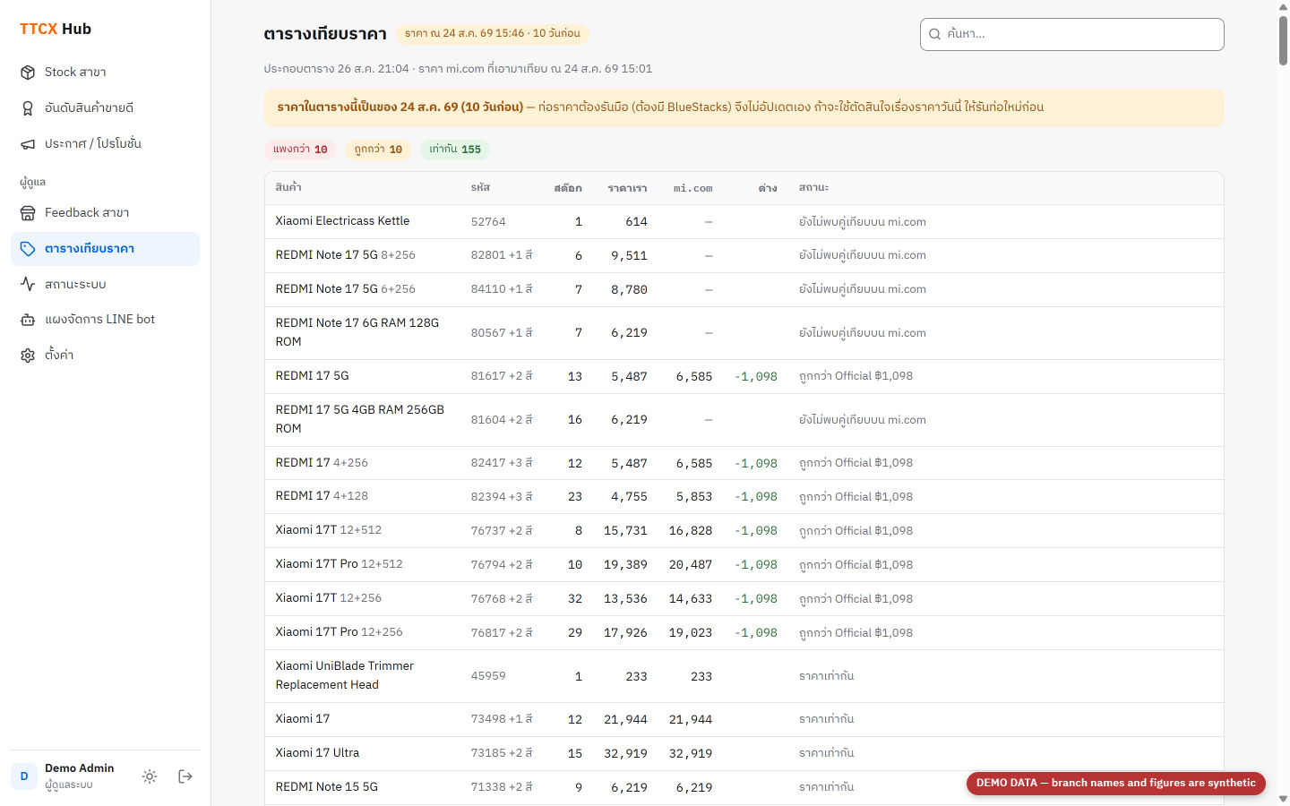Image resolution: width=1290 pixels, height=806 pixels.
Task: Click our price 15,731
Action: (625, 531)
